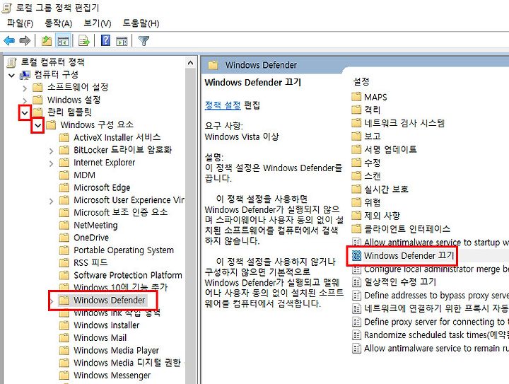Open the 보기(V) menu
Image resolution: width=509 pixels, height=384 pixels.
(x=98, y=23)
